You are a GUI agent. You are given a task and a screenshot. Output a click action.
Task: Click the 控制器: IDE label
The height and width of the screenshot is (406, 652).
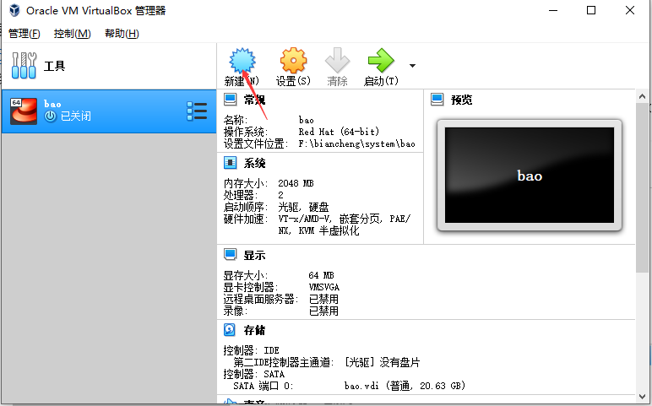251,350
